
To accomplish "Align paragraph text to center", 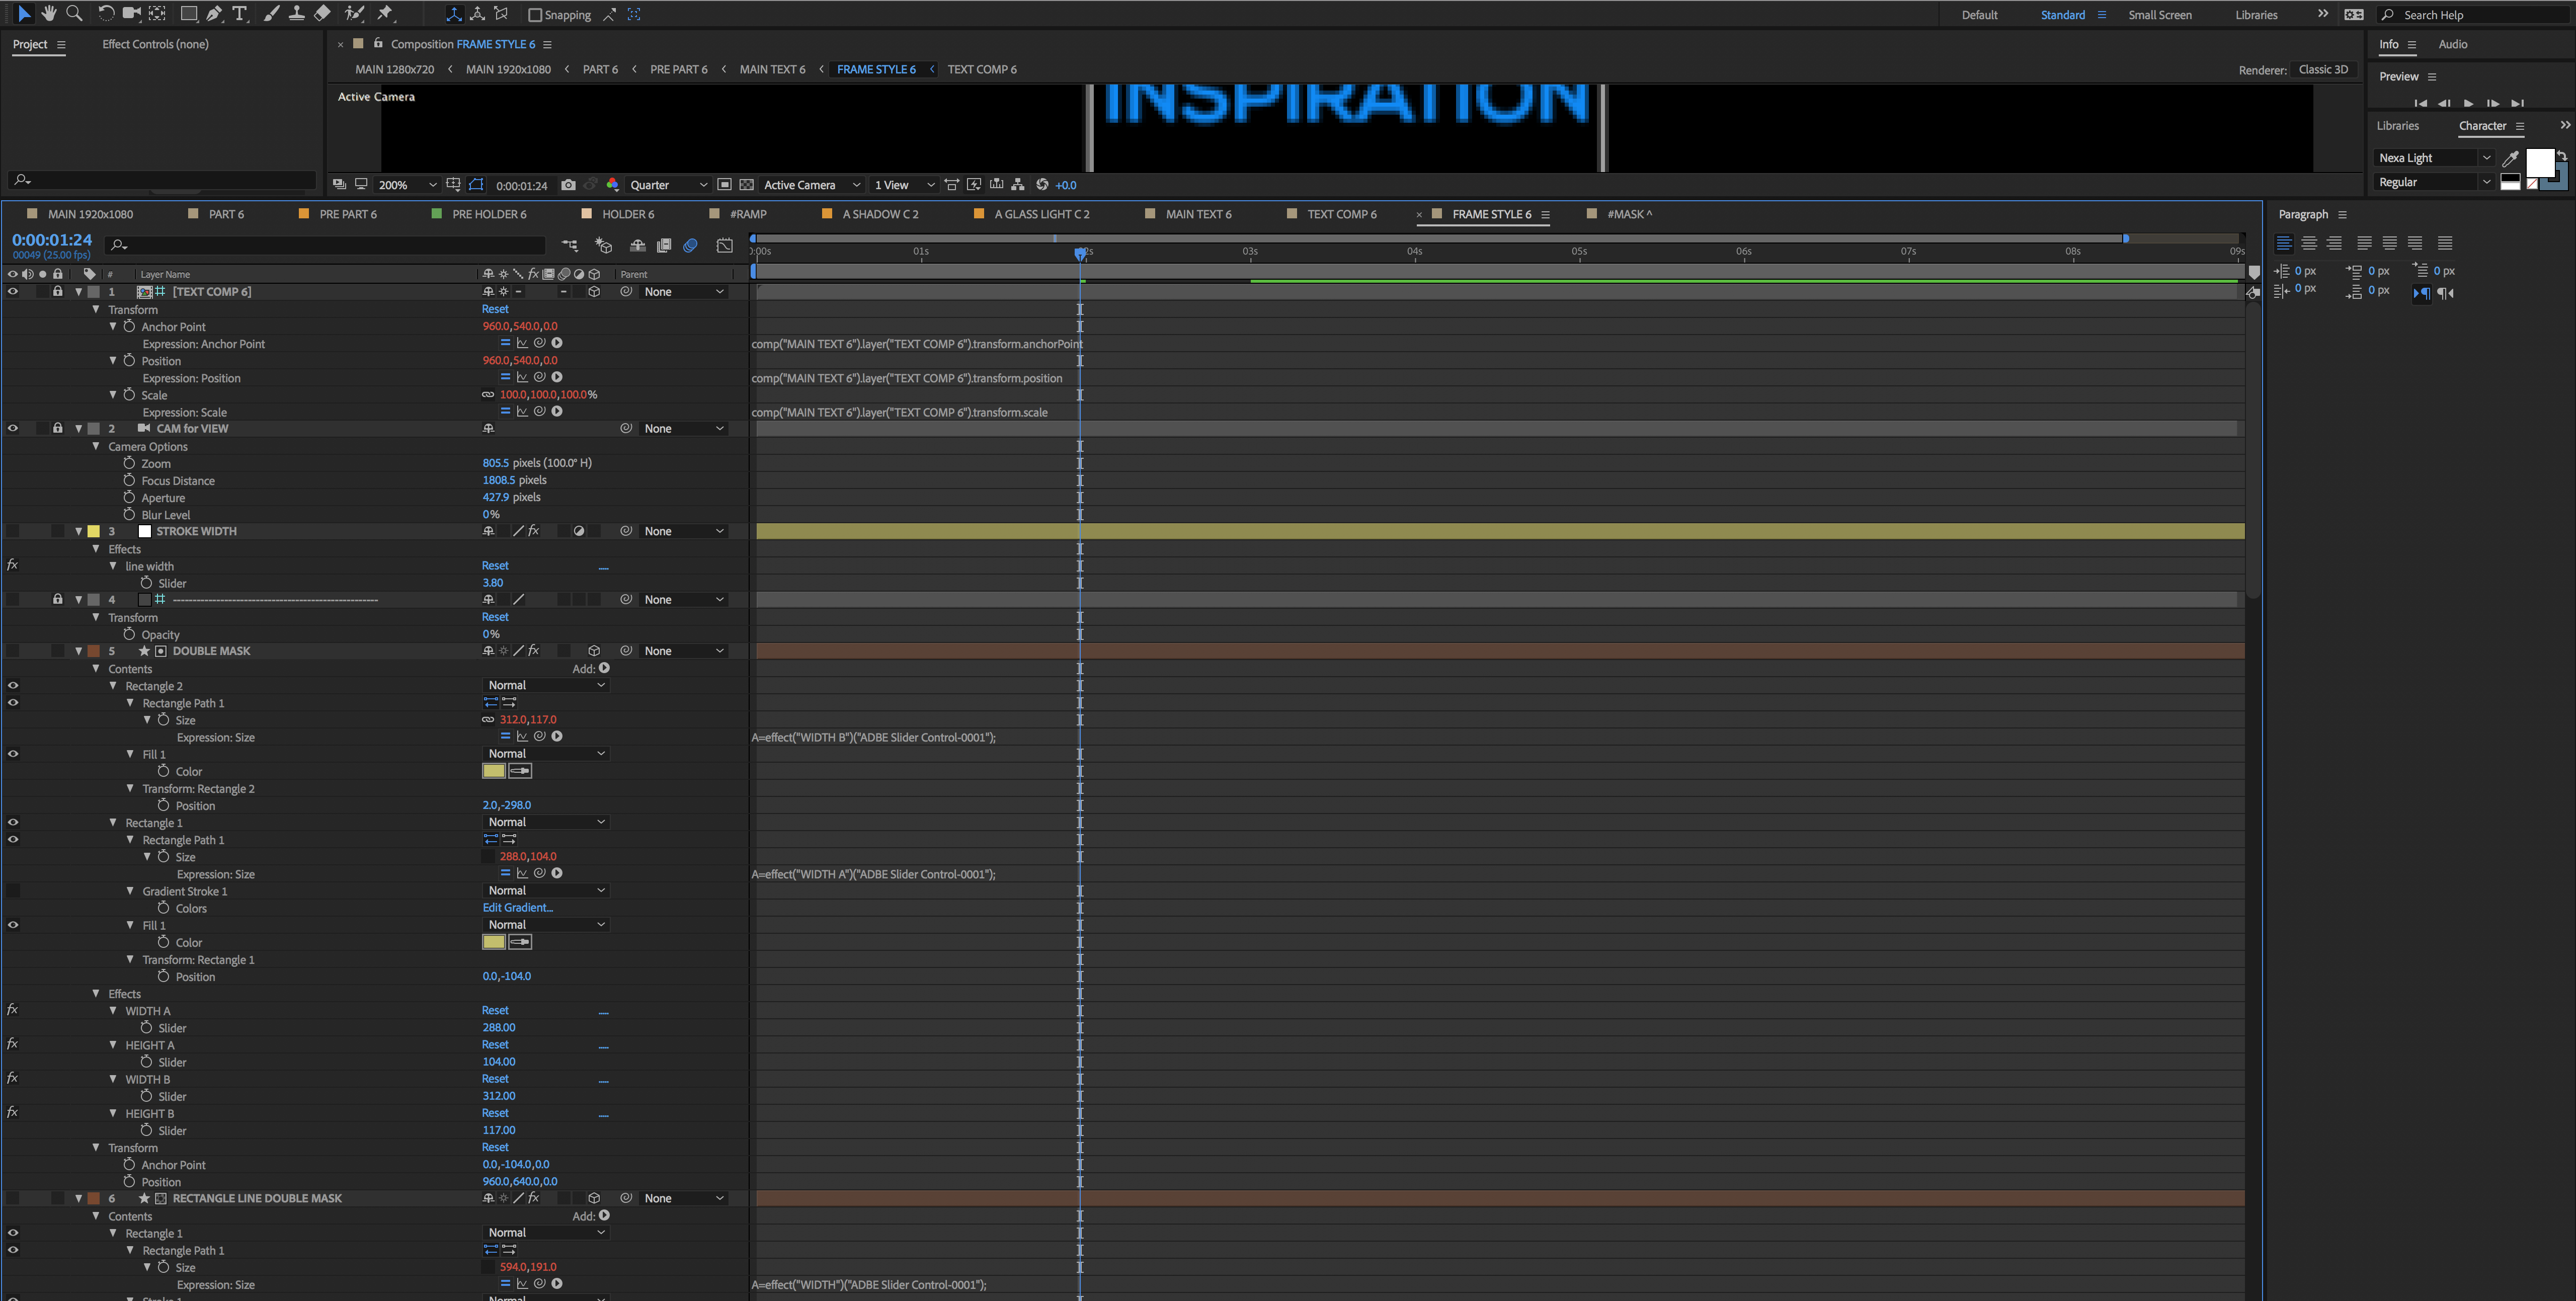I will coord(2309,243).
